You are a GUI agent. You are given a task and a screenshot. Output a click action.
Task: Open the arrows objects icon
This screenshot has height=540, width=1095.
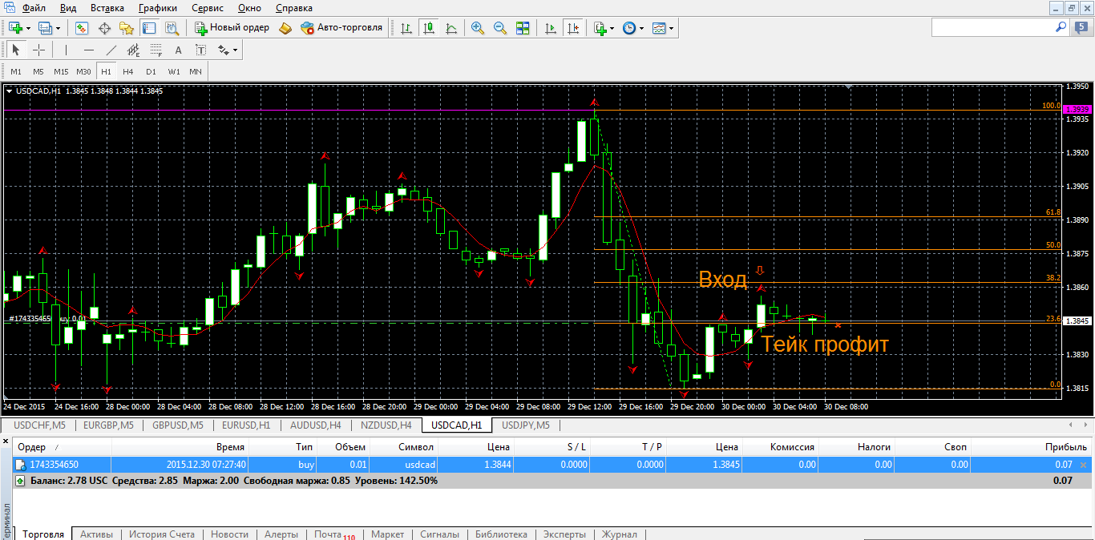(223, 50)
